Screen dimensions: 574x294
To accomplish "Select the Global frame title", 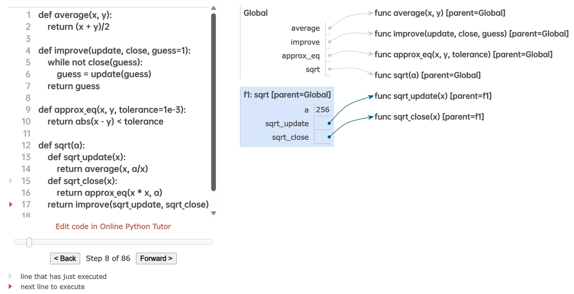I will [x=255, y=13].
